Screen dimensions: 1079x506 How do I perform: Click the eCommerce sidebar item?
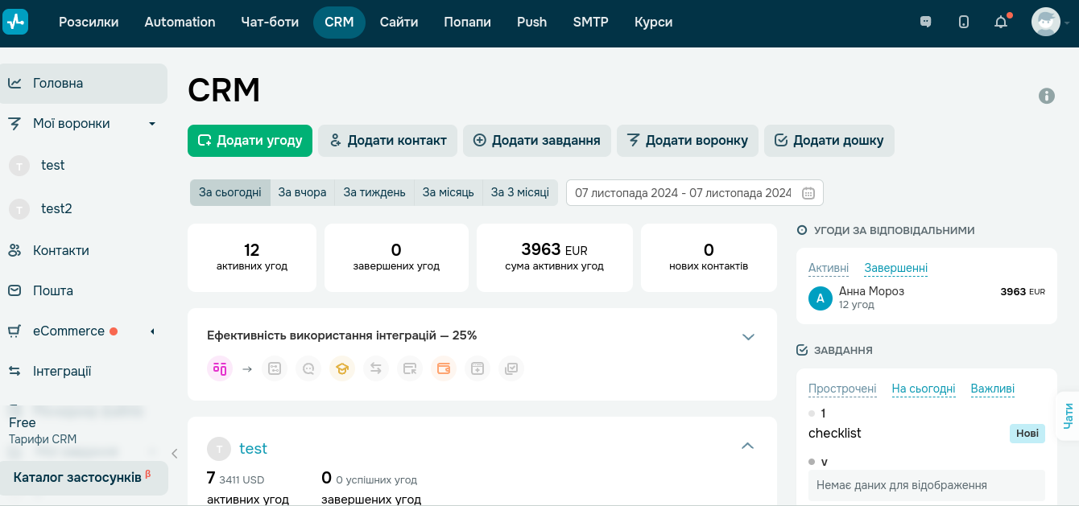tap(68, 331)
